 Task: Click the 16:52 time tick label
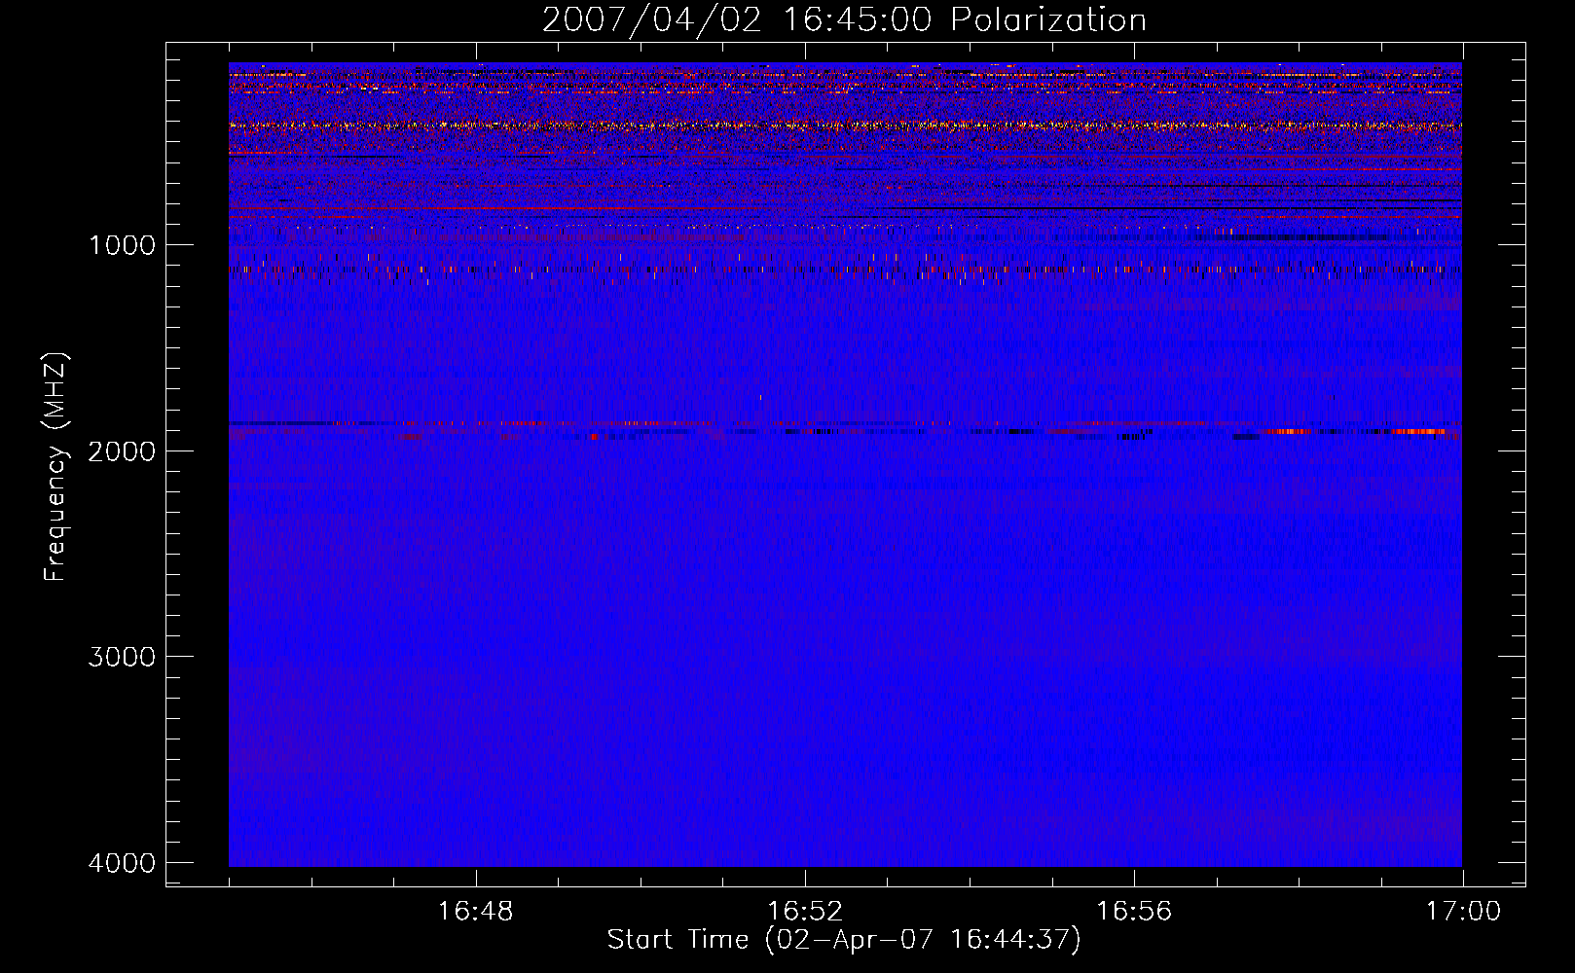[x=805, y=912]
